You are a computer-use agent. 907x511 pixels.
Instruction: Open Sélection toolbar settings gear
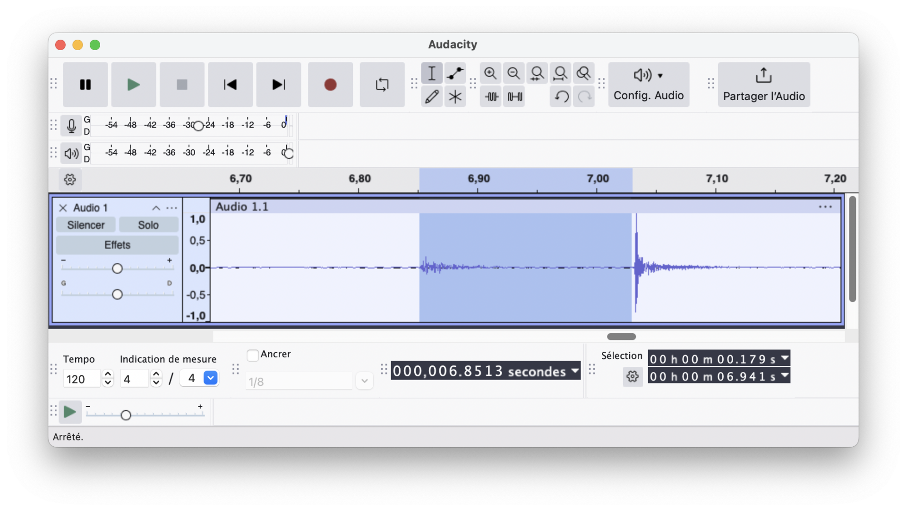[x=633, y=377]
